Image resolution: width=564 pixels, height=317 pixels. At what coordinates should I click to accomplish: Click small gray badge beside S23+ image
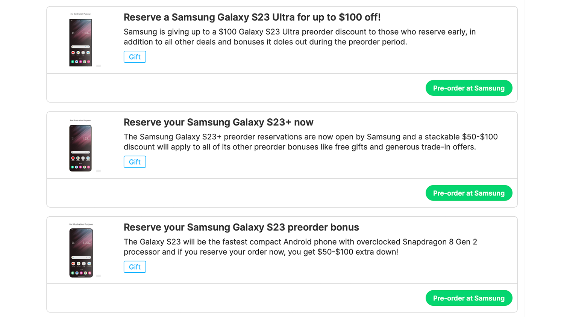[99, 171]
